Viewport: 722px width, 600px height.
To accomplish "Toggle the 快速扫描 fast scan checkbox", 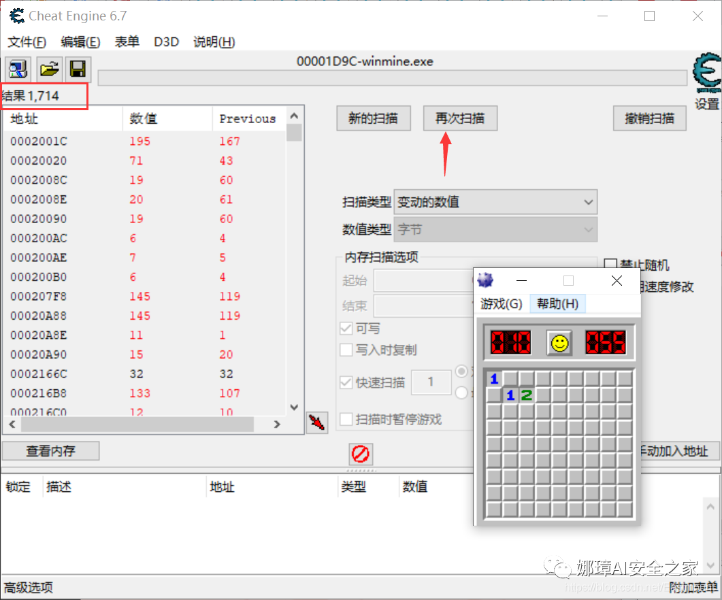I will 346,382.
